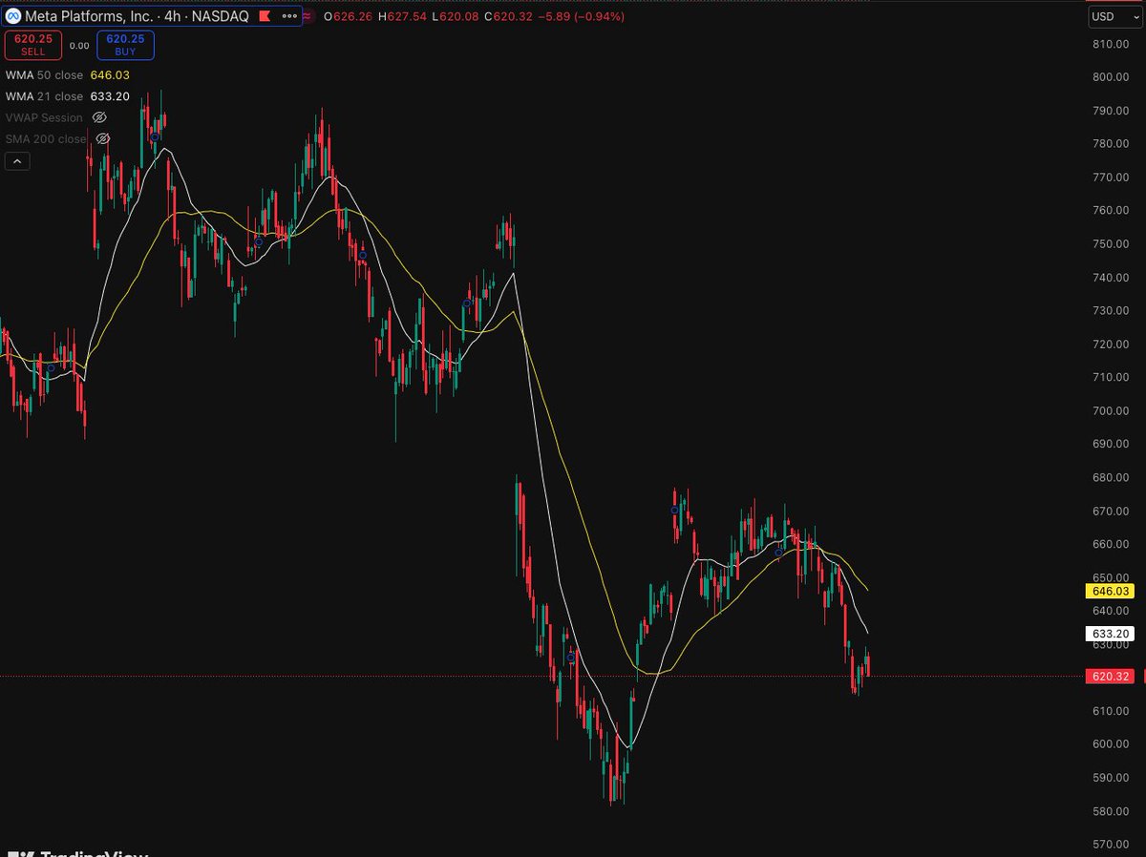Viewport: 1146px width, 857px height.
Task: Click the red 620.32 last price label
Action: pos(1110,677)
